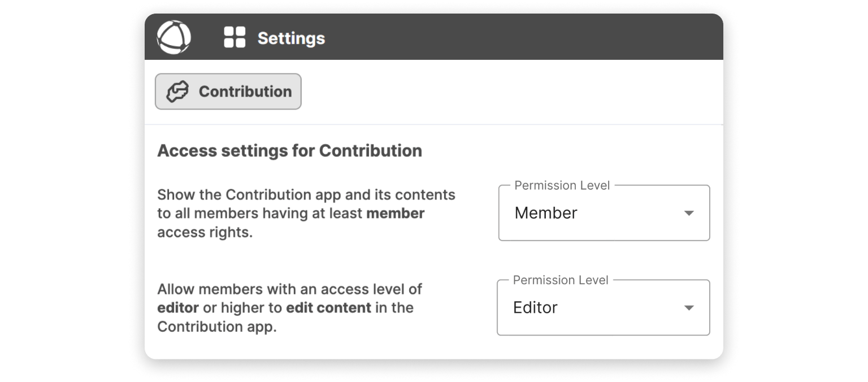
Task: Click 'Access settings for Contribution' heading
Action: 289,151
